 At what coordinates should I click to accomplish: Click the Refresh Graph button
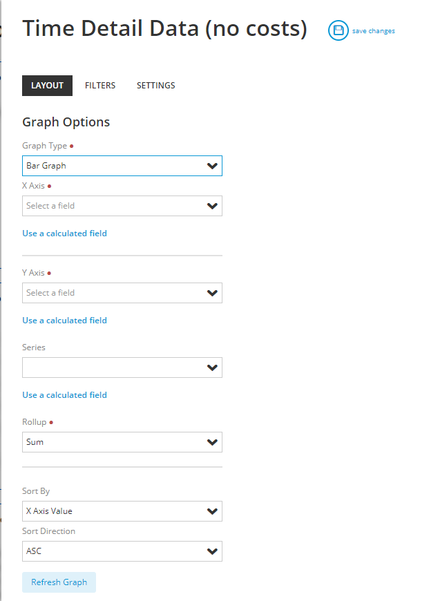(x=59, y=582)
